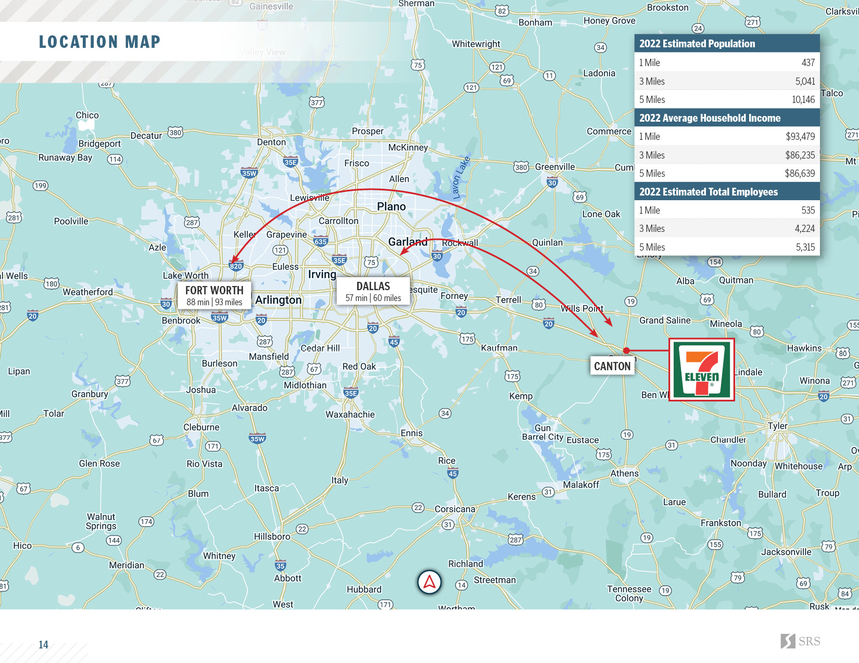Click the 3 Miles employees value 4,224
The image size is (859, 663).
(x=805, y=228)
